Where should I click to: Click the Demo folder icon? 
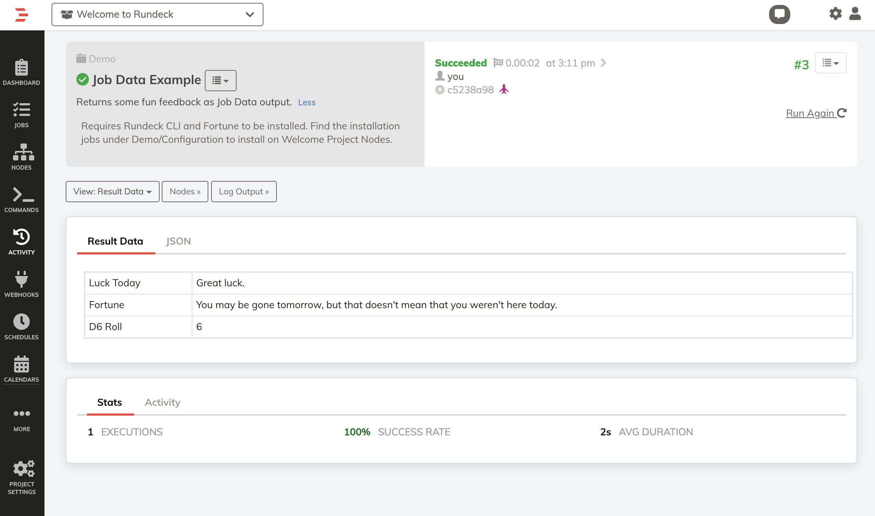pos(81,58)
